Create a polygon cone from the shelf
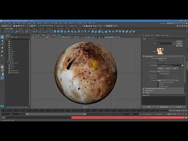The height and width of the screenshot is (141, 188). [x=65, y=31]
